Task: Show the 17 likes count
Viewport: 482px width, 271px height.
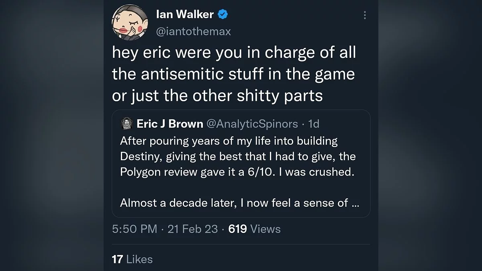Action: click(x=117, y=259)
